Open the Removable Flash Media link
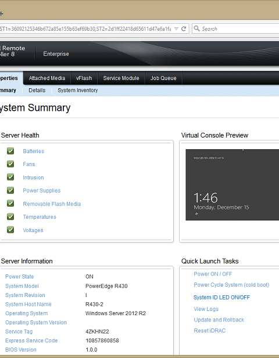 pos(52,204)
